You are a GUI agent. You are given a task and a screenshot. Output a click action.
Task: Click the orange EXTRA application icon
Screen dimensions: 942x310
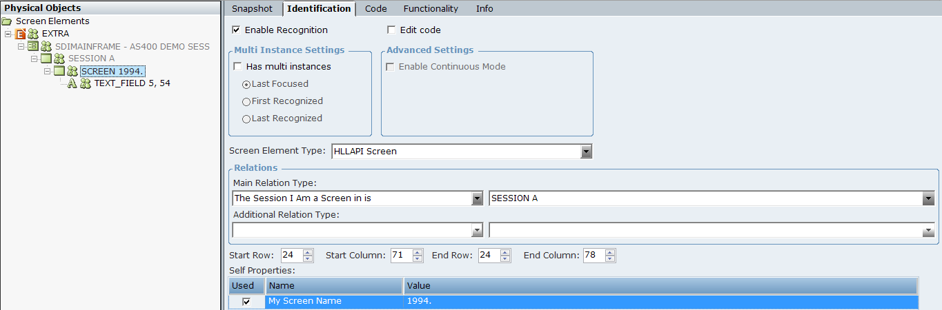click(20, 34)
